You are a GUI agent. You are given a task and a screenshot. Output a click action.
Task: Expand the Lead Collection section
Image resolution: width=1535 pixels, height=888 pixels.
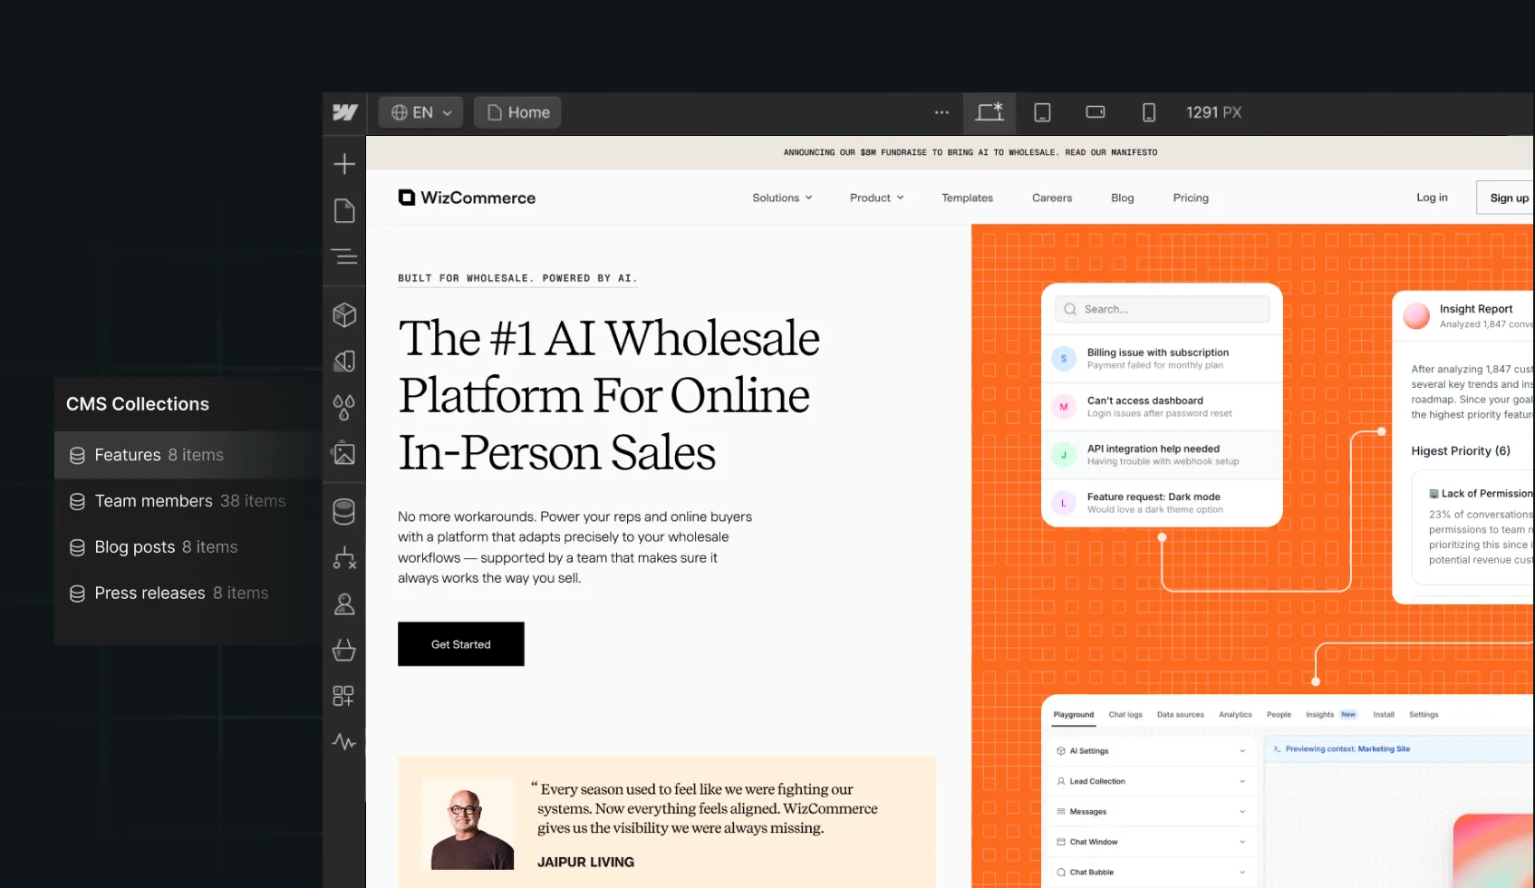[1151, 781]
